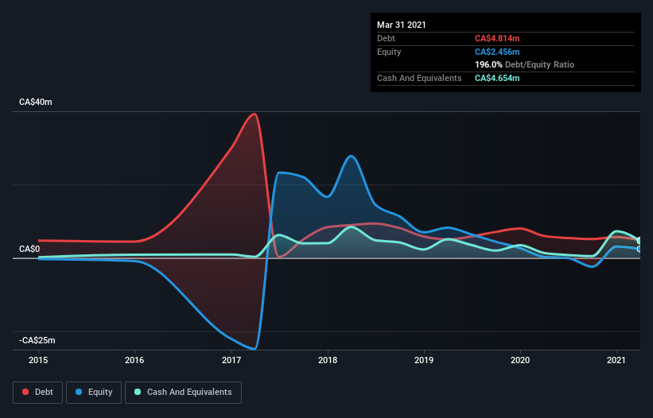Click the Equity row label in tooltip
The width and height of the screenshot is (653, 418).
tap(389, 52)
